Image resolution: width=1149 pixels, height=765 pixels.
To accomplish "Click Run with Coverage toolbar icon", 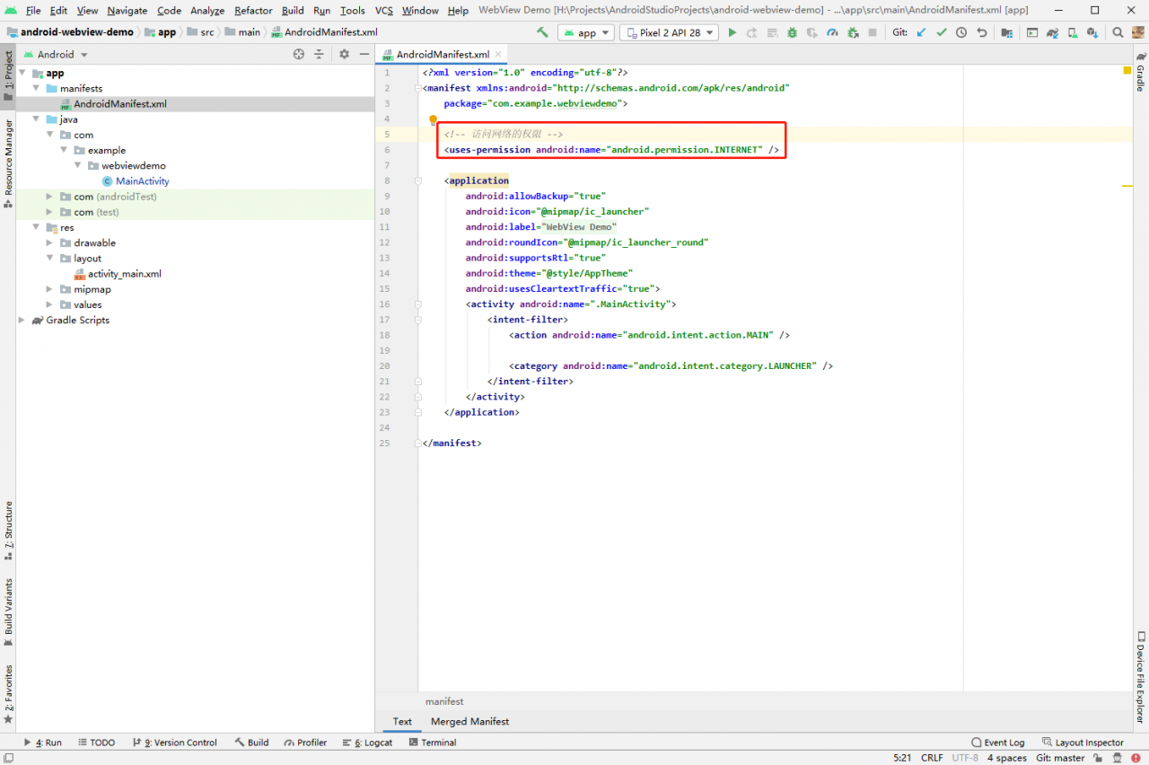I will click(x=811, y=32).
